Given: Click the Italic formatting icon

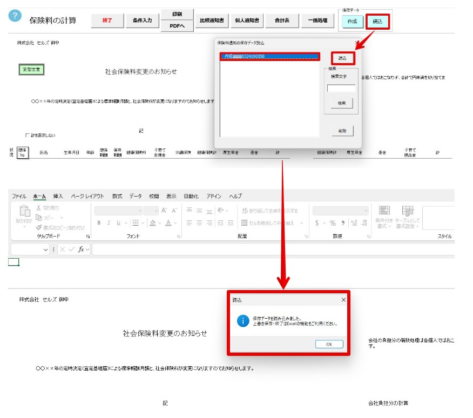Looking at the screenshot, I should point(109,223).
